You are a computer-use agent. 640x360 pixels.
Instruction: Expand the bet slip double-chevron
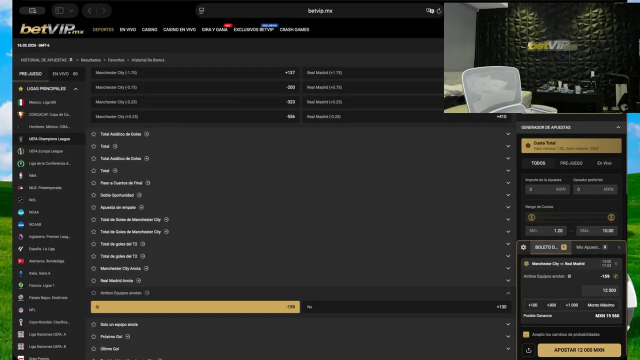pos(619,247)
